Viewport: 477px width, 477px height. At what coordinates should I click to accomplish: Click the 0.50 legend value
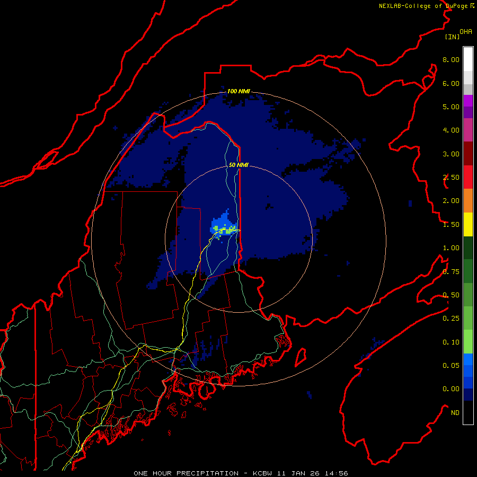click(x=451, y=295)
